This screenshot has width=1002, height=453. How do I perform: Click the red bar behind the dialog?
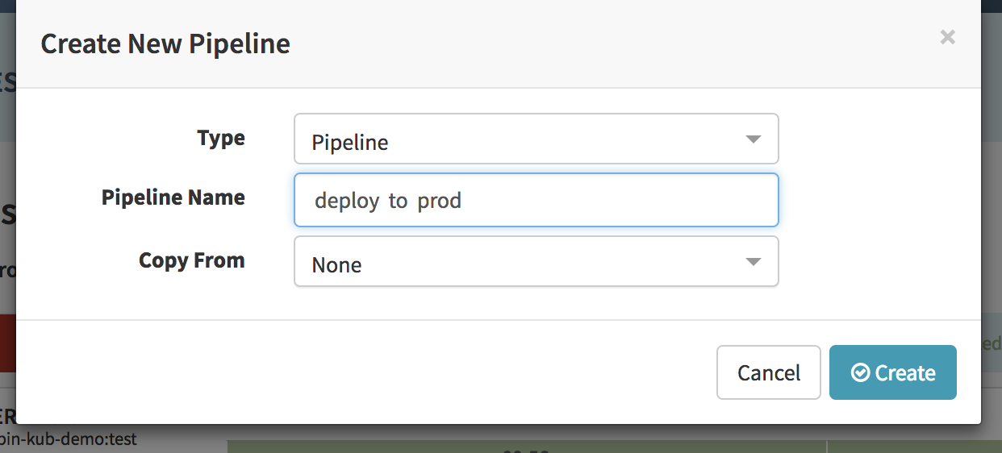(8, 343)
